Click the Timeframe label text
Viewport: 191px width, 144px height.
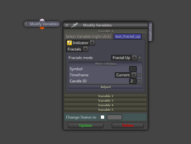tap(79, 75)
